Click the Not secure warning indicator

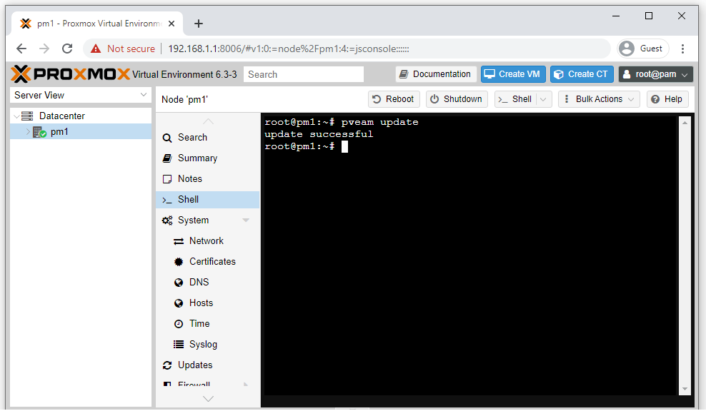pos(122,49)
